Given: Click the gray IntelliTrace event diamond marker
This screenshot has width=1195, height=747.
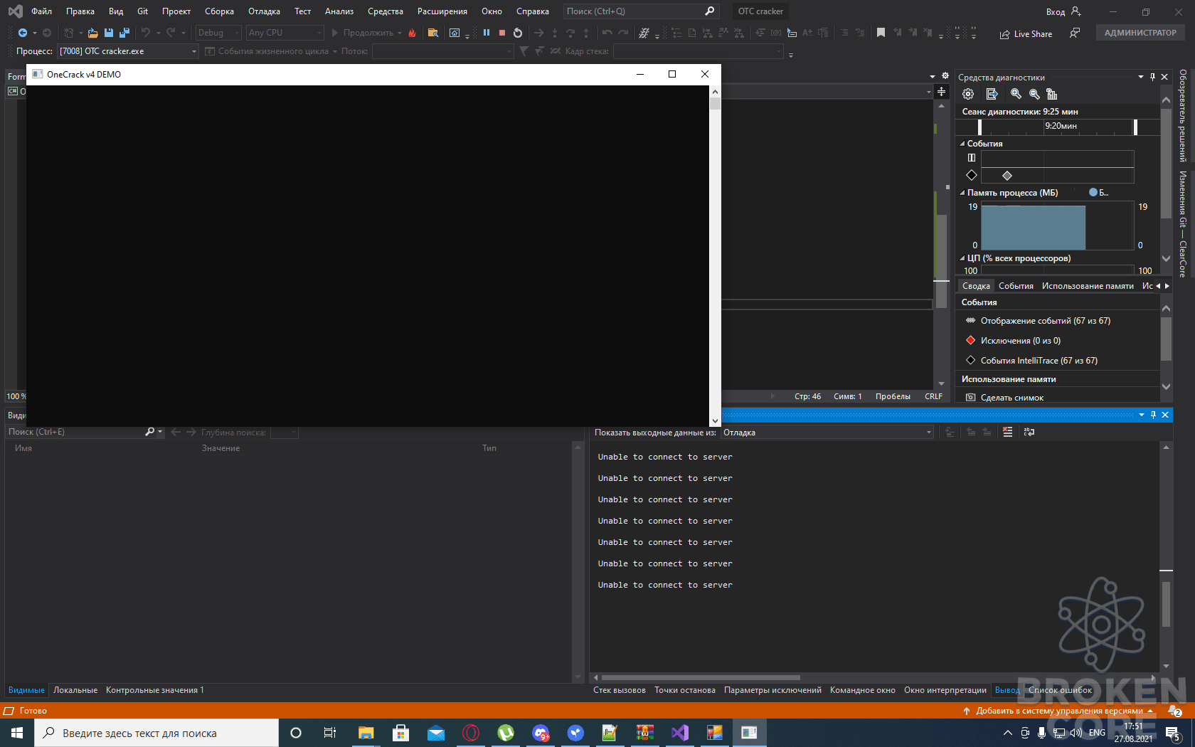Looking at the screenshot, I should [x=1007, y=176].
